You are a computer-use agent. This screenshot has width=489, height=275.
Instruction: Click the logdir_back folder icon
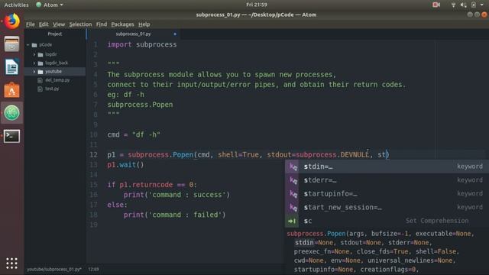(40, 63)
